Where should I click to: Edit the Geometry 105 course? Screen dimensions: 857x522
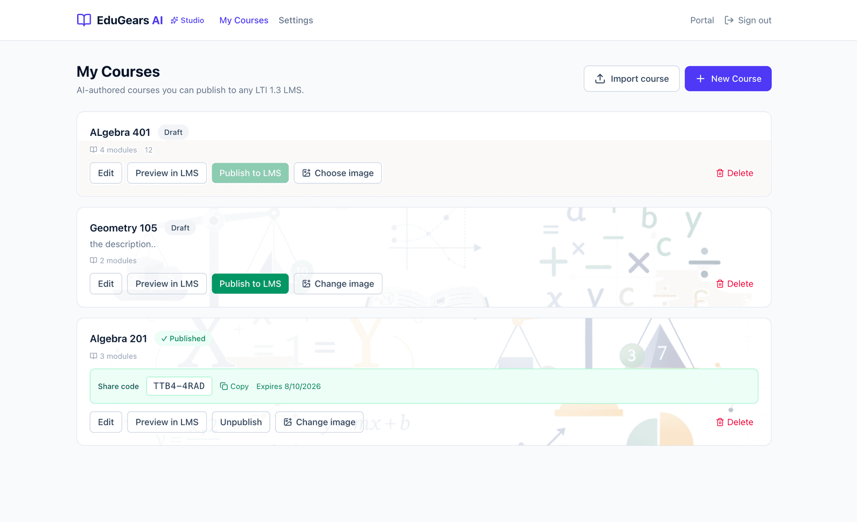[x=106, y=284]
